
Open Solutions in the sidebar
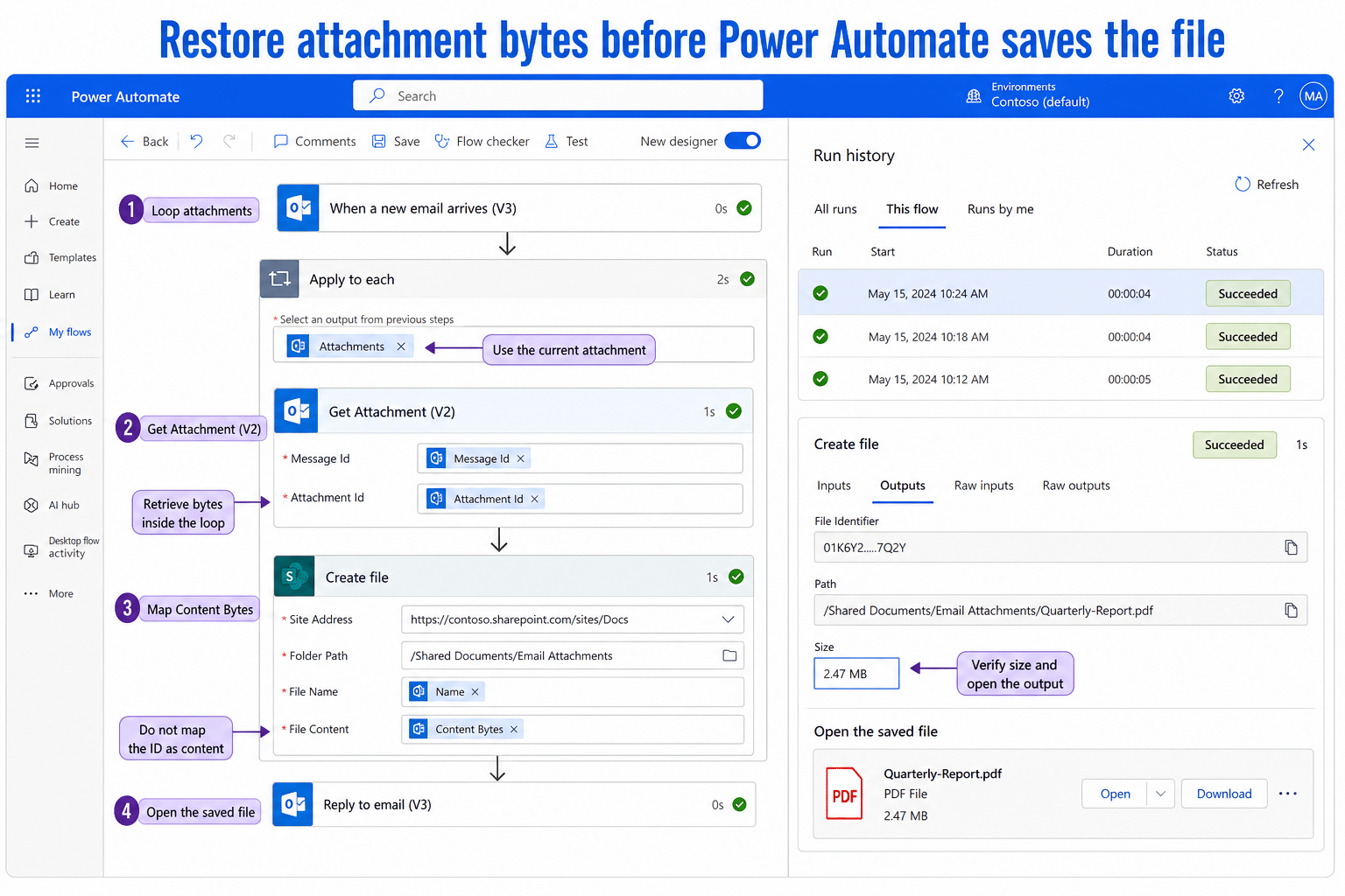[59, 422]
